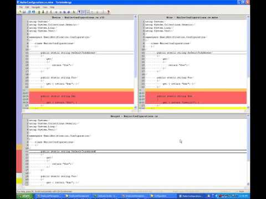Click the Windows Start button

pyautogui.click(x=26, y=196)
